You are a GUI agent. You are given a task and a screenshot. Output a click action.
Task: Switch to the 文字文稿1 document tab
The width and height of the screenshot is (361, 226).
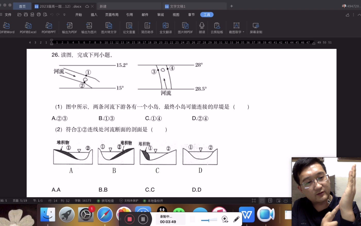[x=195, y=6]
